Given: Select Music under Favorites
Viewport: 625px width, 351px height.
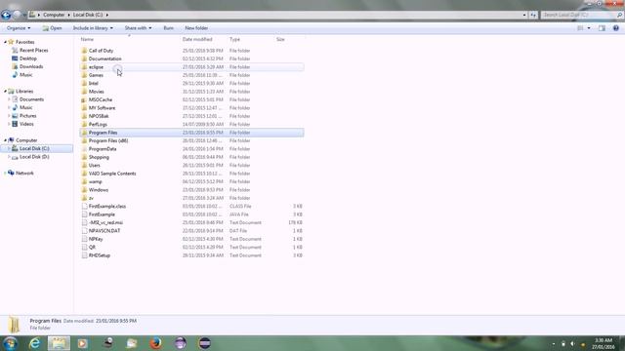Looking at the screenshot, I should point(26,75).
